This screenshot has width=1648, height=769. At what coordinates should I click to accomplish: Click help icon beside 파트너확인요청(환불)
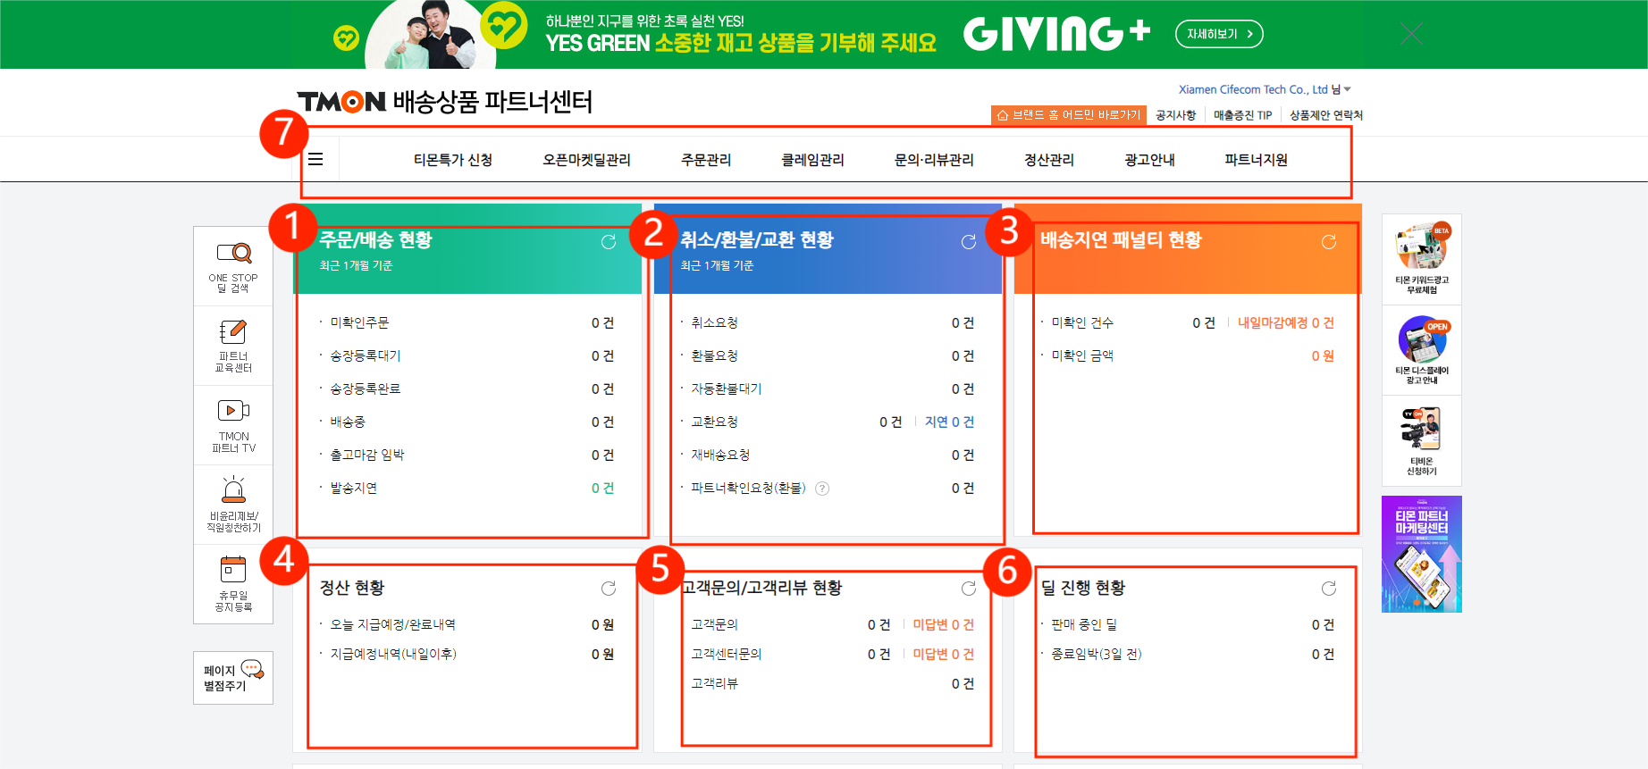[822, 489]
